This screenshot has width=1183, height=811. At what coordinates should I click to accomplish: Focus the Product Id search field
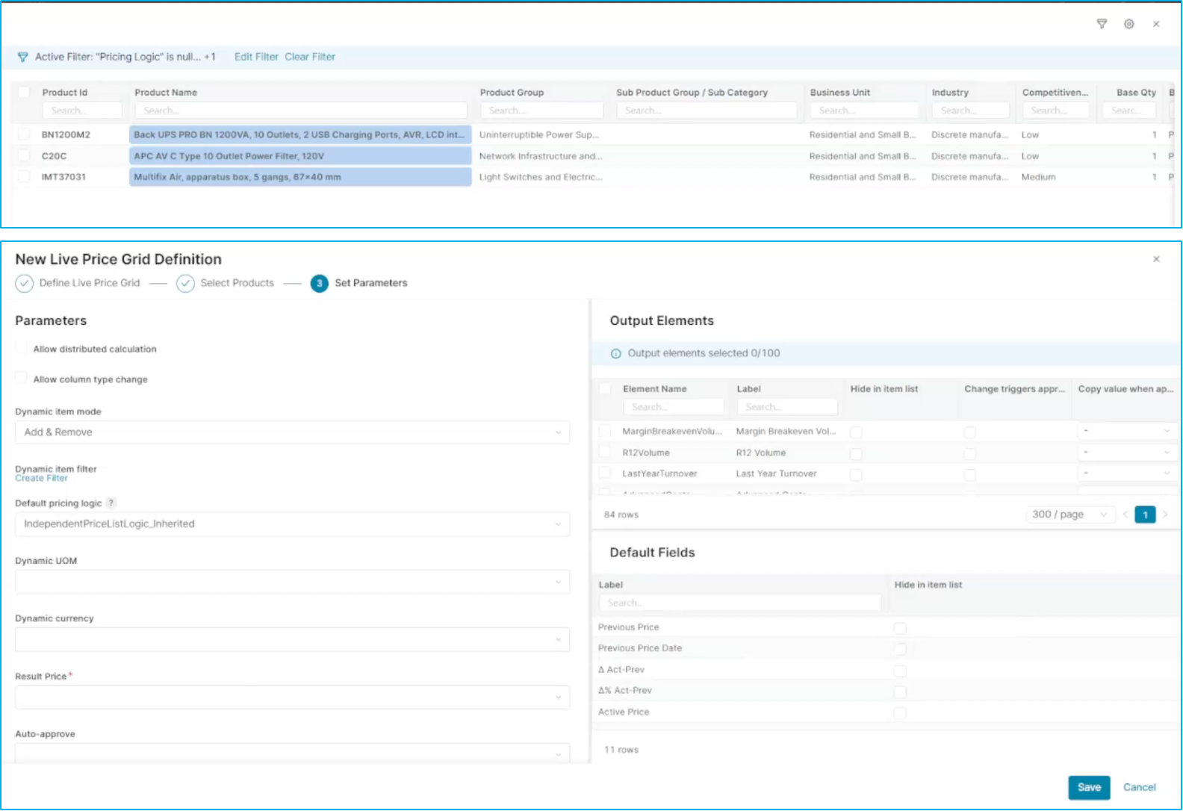[x=82, y=111]
